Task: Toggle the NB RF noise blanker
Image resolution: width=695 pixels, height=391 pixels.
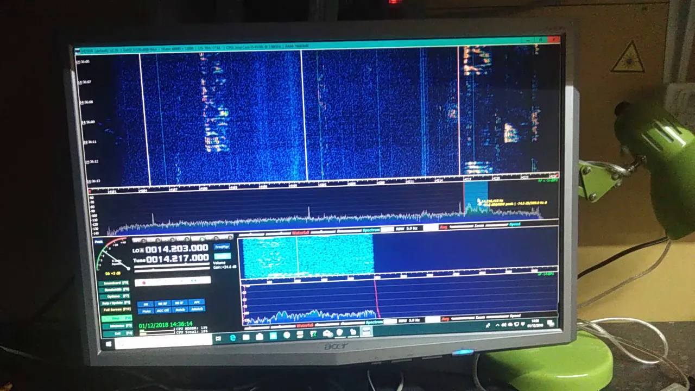Action: click(163, 304)
